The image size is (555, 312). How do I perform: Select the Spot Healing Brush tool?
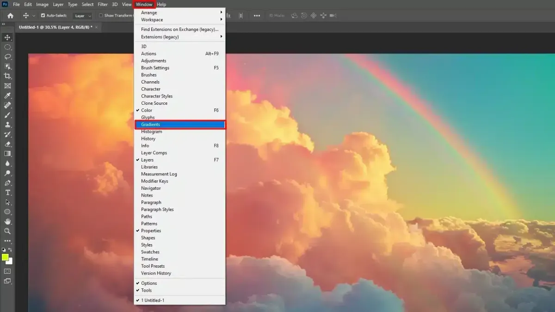7,105
